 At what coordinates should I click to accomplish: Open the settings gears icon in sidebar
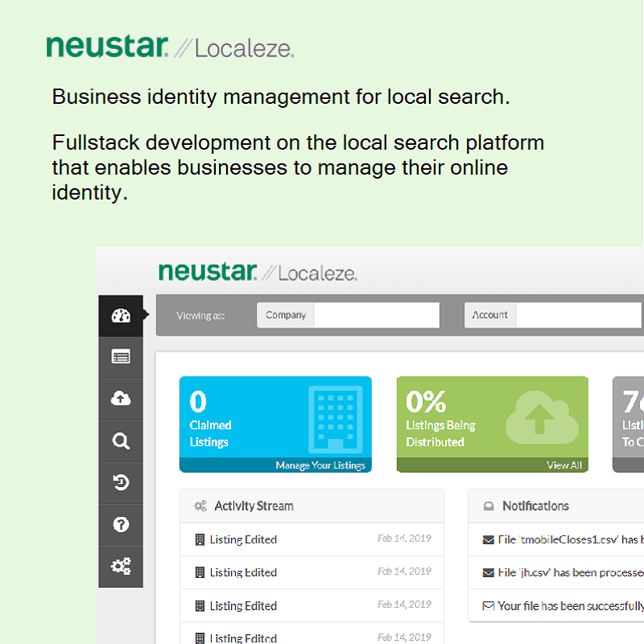[x=121, y=566]
